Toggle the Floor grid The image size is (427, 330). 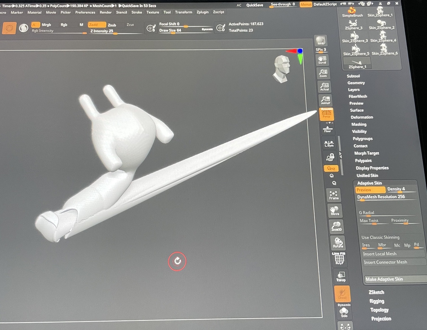pos(328,129)
